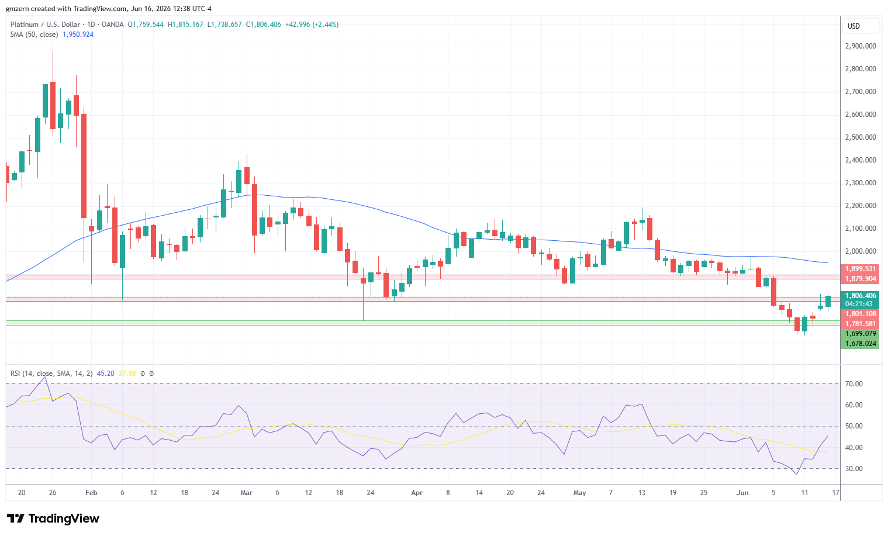The height and width of the screenshot is (536, 888).
Task: Click the green 1,678.024 price level tag
Action: 861,344
